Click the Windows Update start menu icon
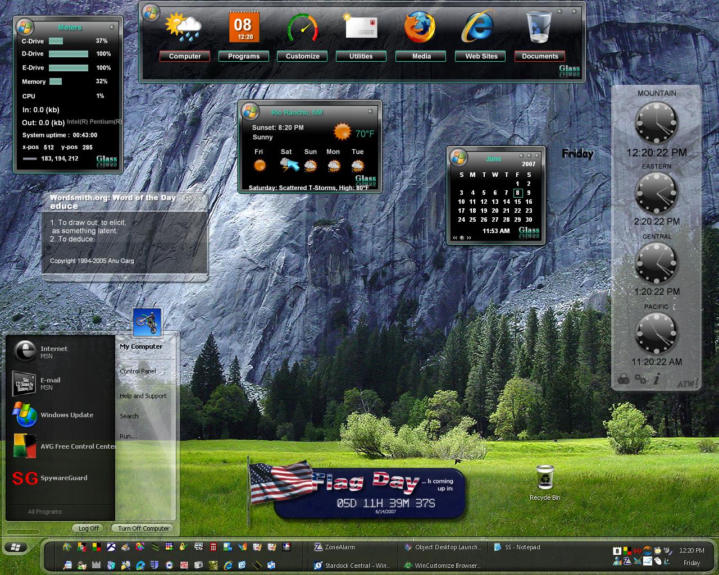The image size is (719, 575). point(25,415)
